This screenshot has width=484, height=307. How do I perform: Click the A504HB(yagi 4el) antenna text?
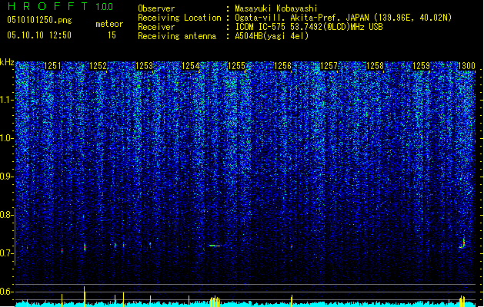click(x=272, y=36)
